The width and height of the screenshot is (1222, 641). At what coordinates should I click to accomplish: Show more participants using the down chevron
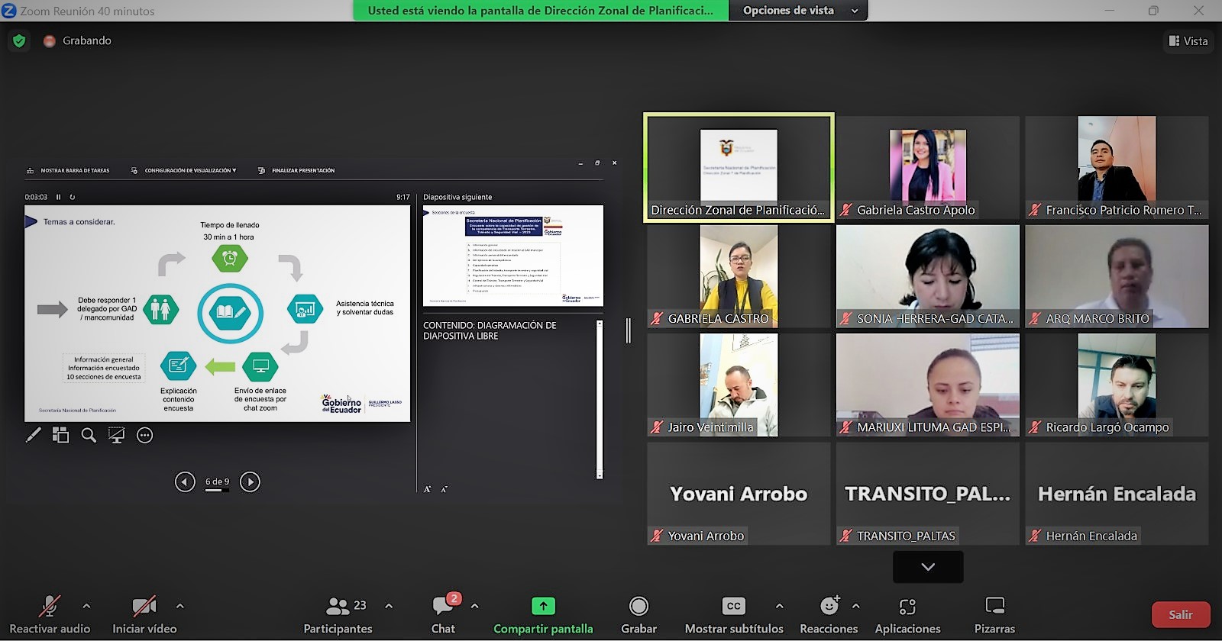(928, 567)
